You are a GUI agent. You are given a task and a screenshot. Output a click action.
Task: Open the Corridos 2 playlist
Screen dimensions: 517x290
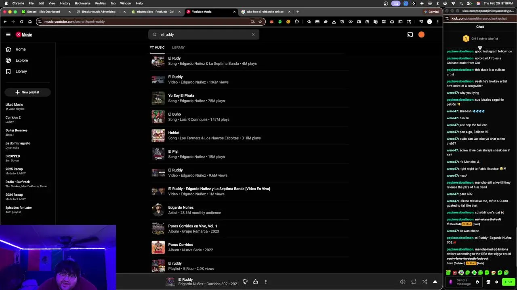click(27, 119)
